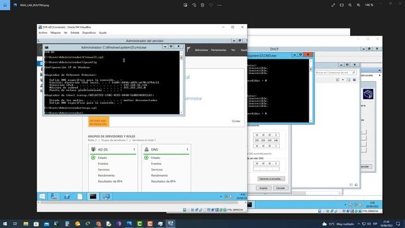This screenshot has height=228, width=405.
Task: Open Administrar menu in Server Manager
Action: tap(201, 50)
